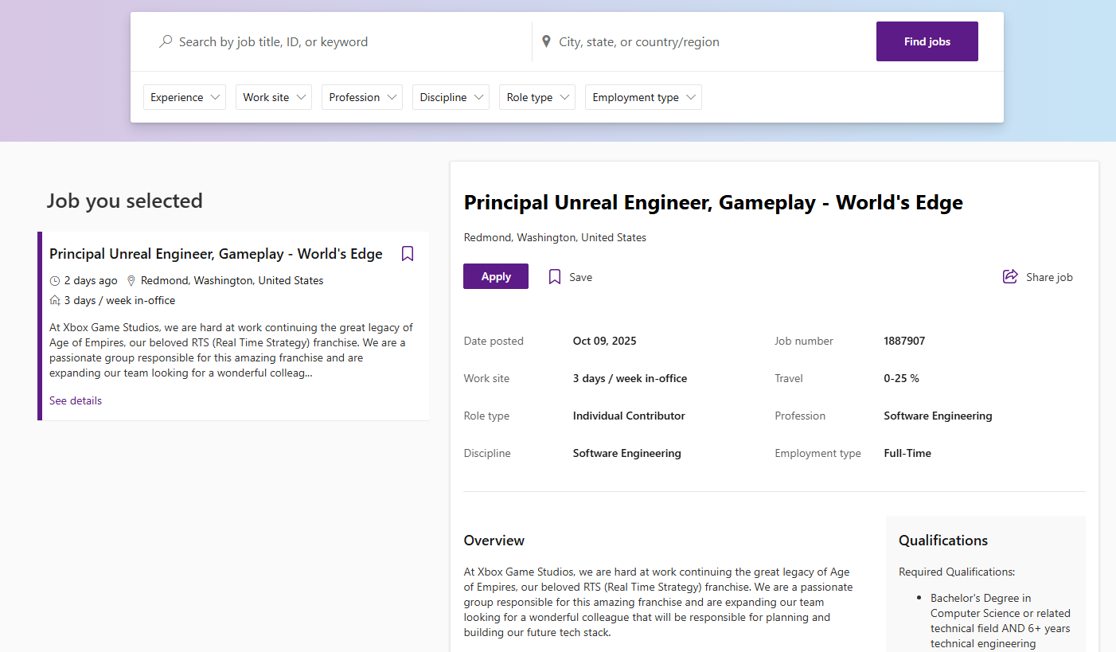Click the house icon beside in-office text
The width and height of the screenshot is (1116, 652).
pyautogui.click(x=55, y=301)
